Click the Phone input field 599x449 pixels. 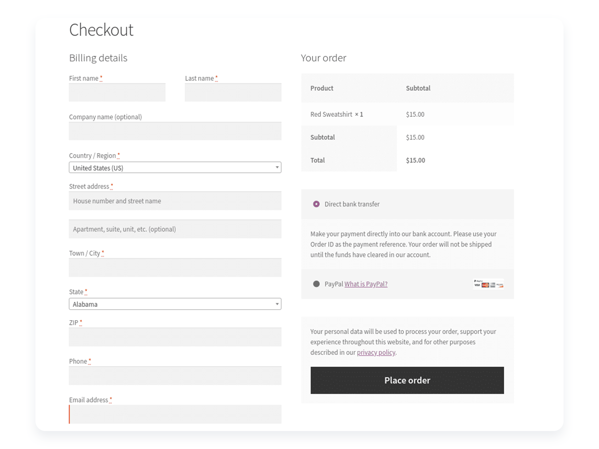[175, 376]
